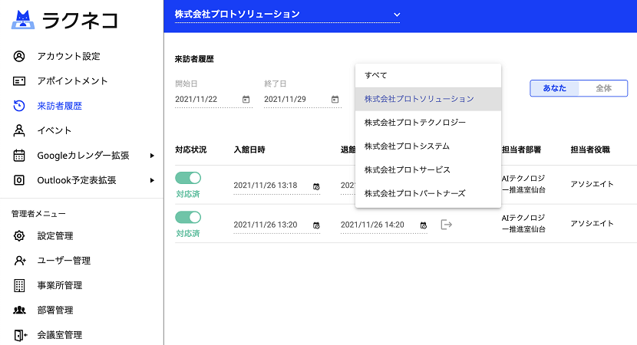Select 株式会社プロトソリューション in the dropdown list
This screenshot has width=637, height=345.
[x=428, y=99]
